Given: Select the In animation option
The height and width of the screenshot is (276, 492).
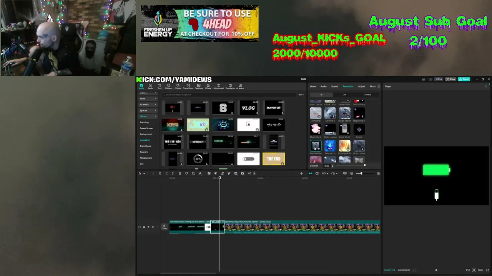Looking at the screenshot, I should [321, 95].
